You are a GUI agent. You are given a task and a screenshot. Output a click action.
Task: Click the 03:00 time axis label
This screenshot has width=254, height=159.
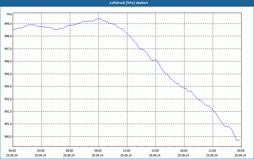pos(41,151)
